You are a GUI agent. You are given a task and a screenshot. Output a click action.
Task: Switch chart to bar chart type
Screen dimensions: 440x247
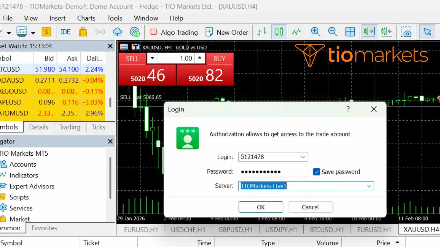[x=262, y=32]
